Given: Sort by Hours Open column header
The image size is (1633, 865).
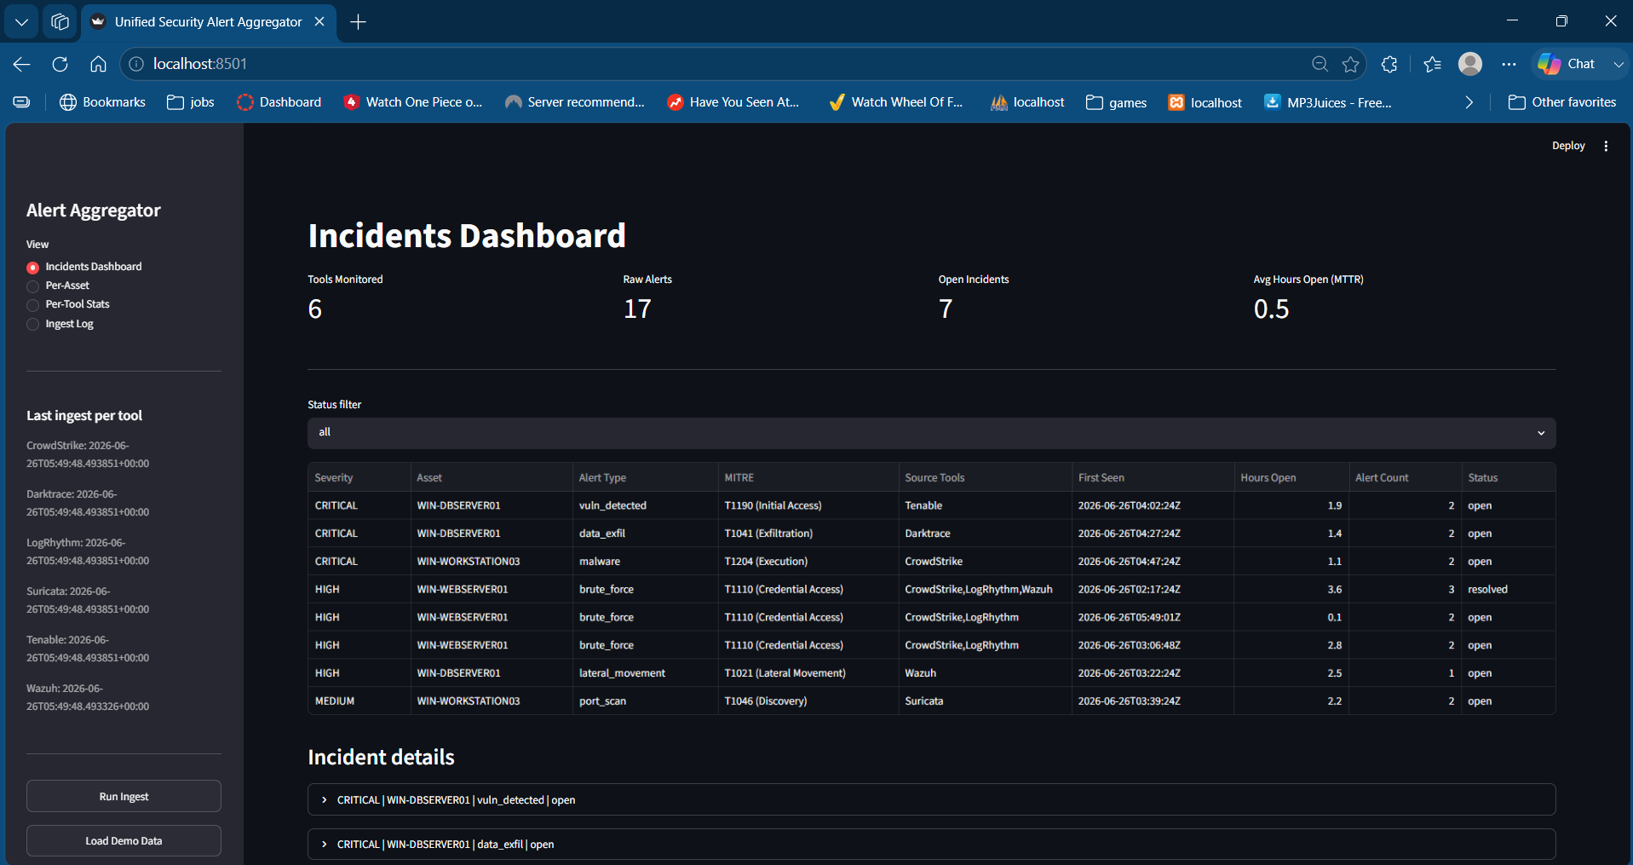Looking at the screenshot, I should click(1291, 477).
